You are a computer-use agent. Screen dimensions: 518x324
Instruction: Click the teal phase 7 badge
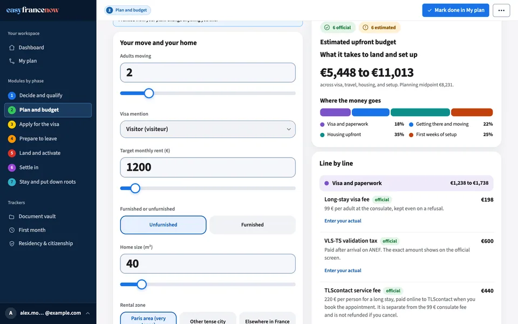[x=12, y=182]
